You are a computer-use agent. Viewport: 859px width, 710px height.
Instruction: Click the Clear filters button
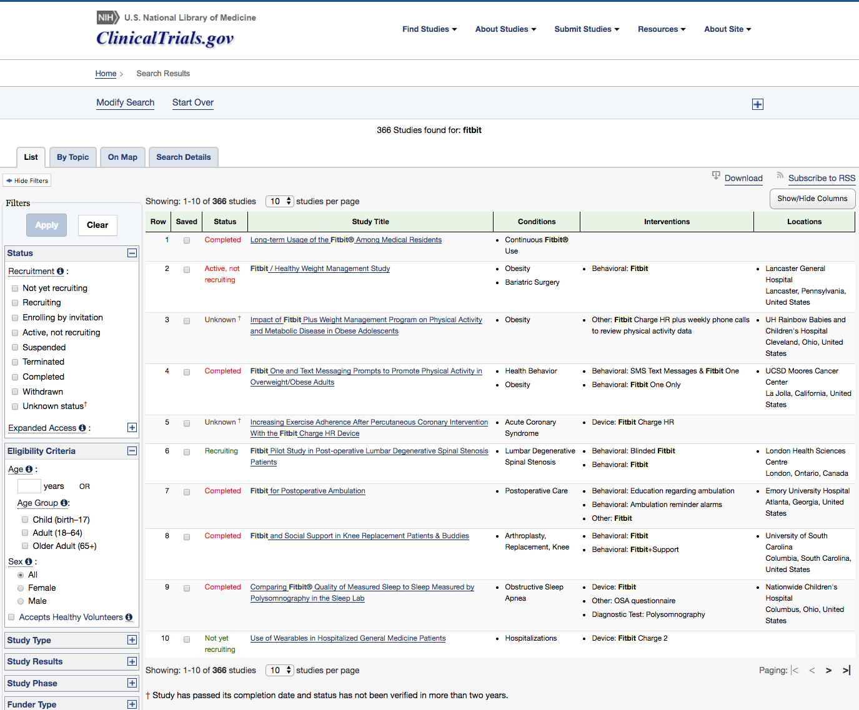(97, 225)
